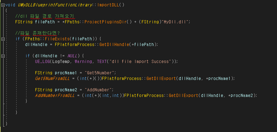Click the procName2 declaration after FString

point(66,90)
